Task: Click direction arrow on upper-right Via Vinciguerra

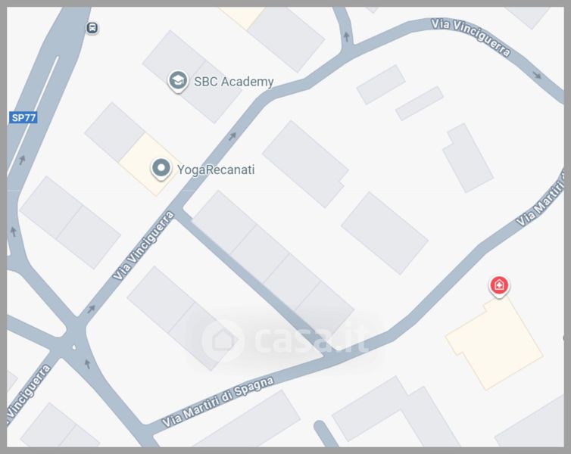Action: [537, 76]
